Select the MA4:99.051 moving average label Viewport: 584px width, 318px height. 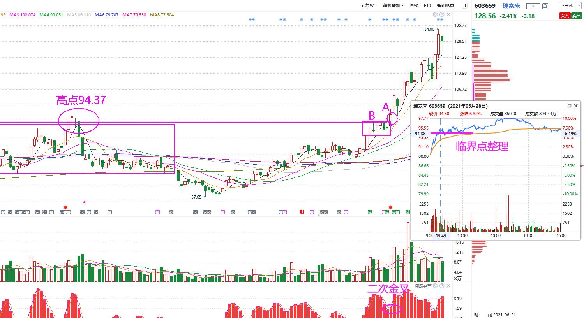click(51, 15)
